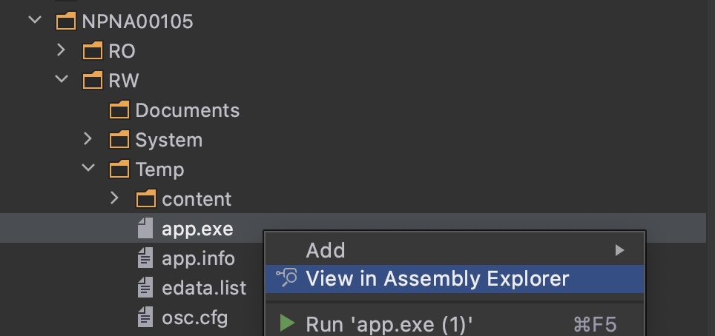The image size is (715, 336).
Task: Click the app.info file icon
Action: point(145,258)
